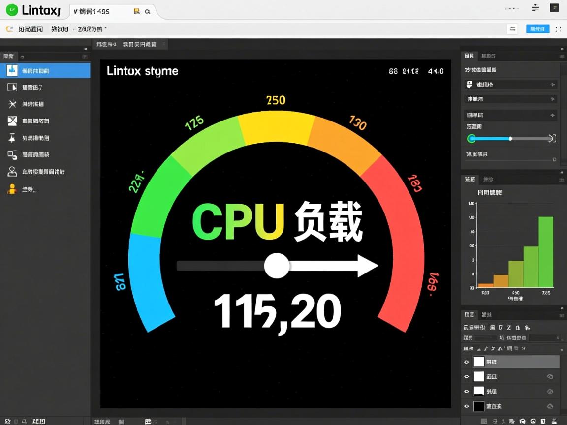The height and width of the screenshot is (425, 567).
Task: Open the duplicate shapes tool in the sidebar
Action: 13,154
